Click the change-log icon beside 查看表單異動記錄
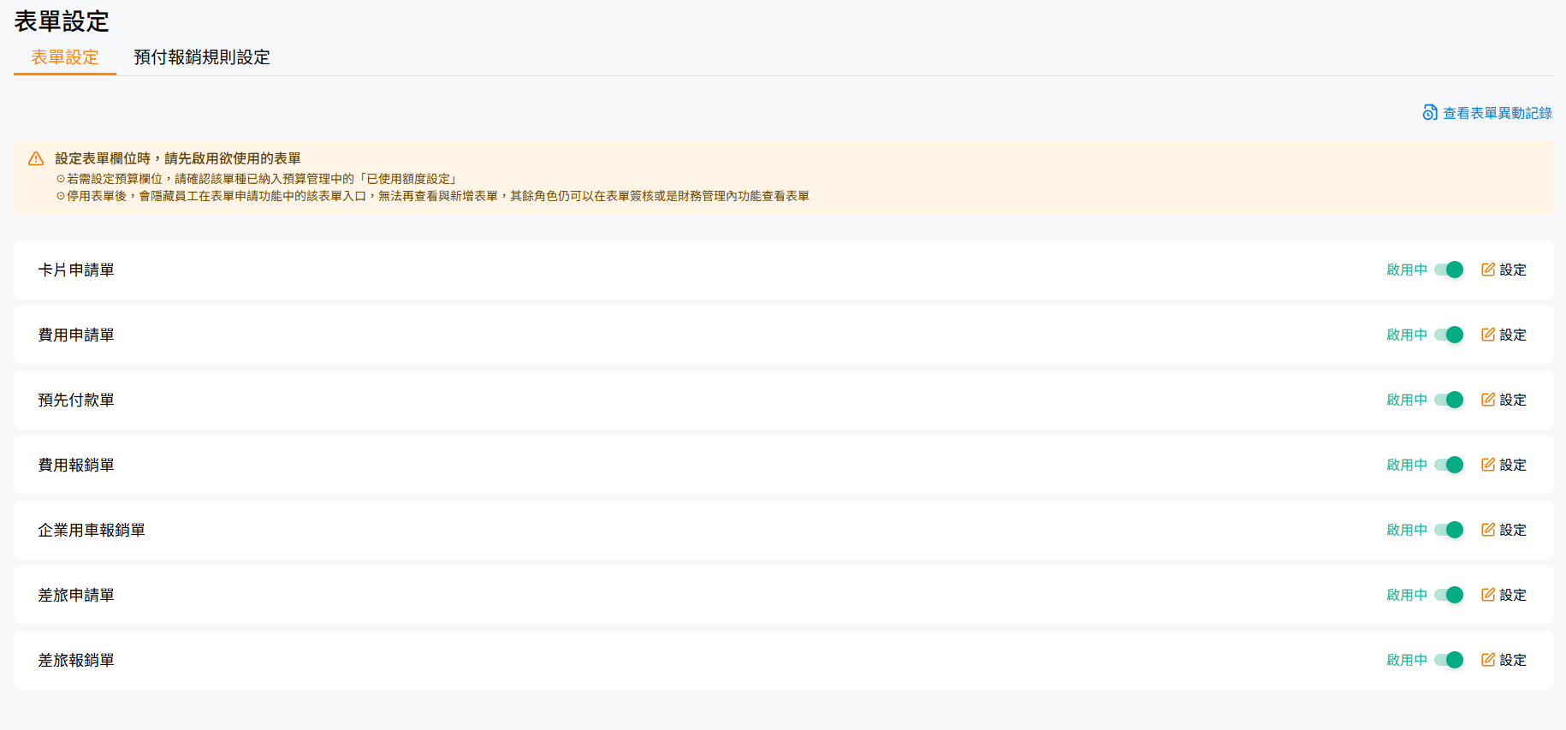 (1430, 113)
